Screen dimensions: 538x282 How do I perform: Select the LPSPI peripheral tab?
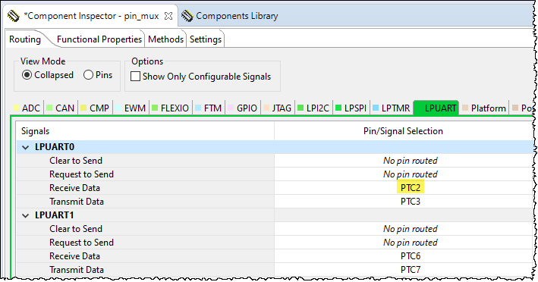(351, 108)
